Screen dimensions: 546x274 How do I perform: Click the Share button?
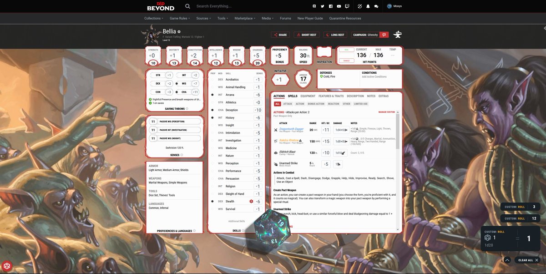[280, 35]
